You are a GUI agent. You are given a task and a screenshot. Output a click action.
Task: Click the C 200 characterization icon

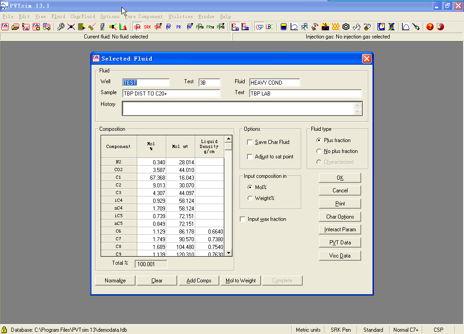point(245,27)
